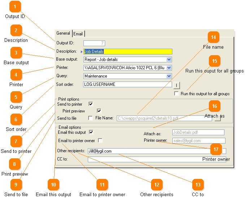Click the Attach as field JobDetails.pdf
245x198 pixels.
tap(198, 132)
